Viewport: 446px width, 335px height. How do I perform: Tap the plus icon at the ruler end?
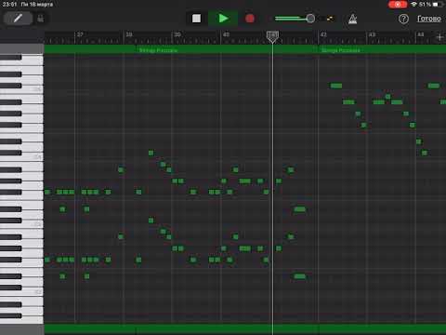pos(440,37)
